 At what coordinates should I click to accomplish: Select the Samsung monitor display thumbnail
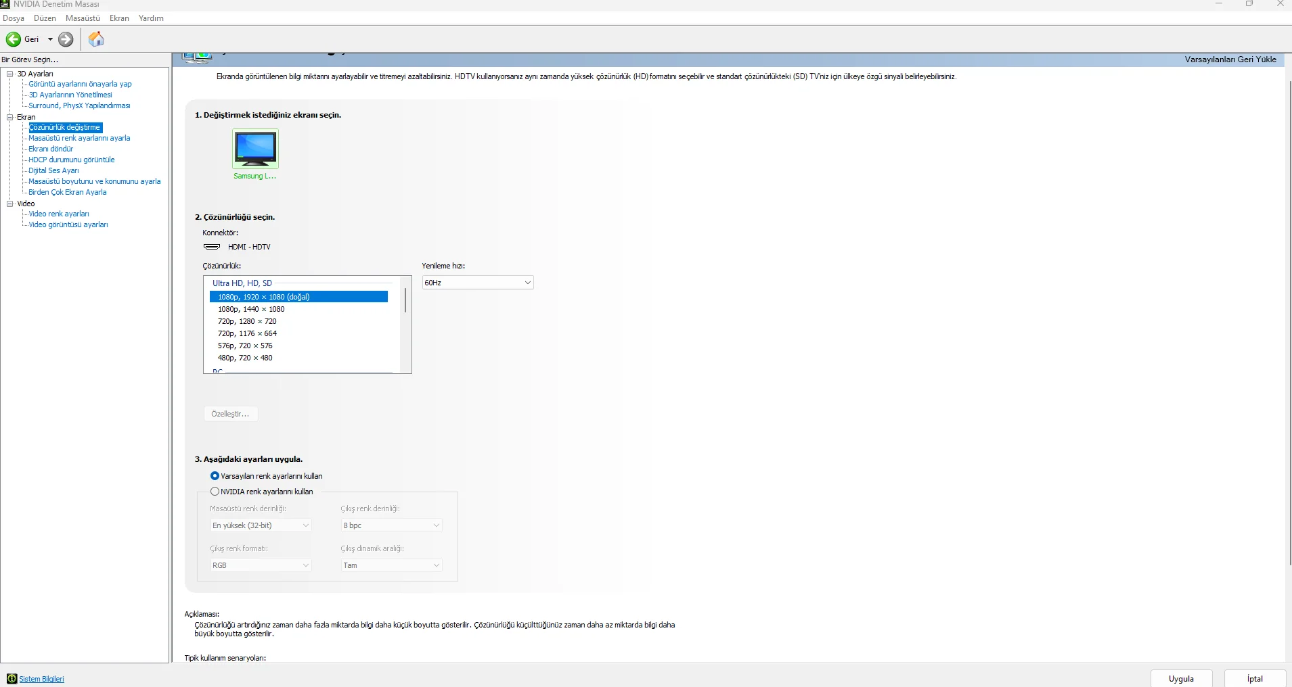255,149
